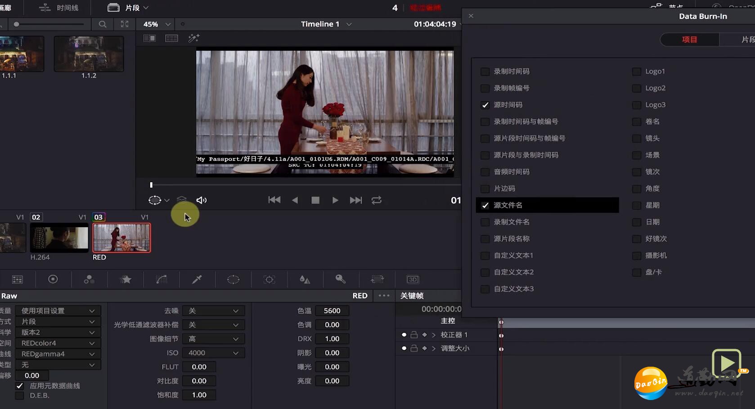755x409 pixels.
Task: Expand the 校正器 1 keyframe row
Action: click(x=434, y=335)
